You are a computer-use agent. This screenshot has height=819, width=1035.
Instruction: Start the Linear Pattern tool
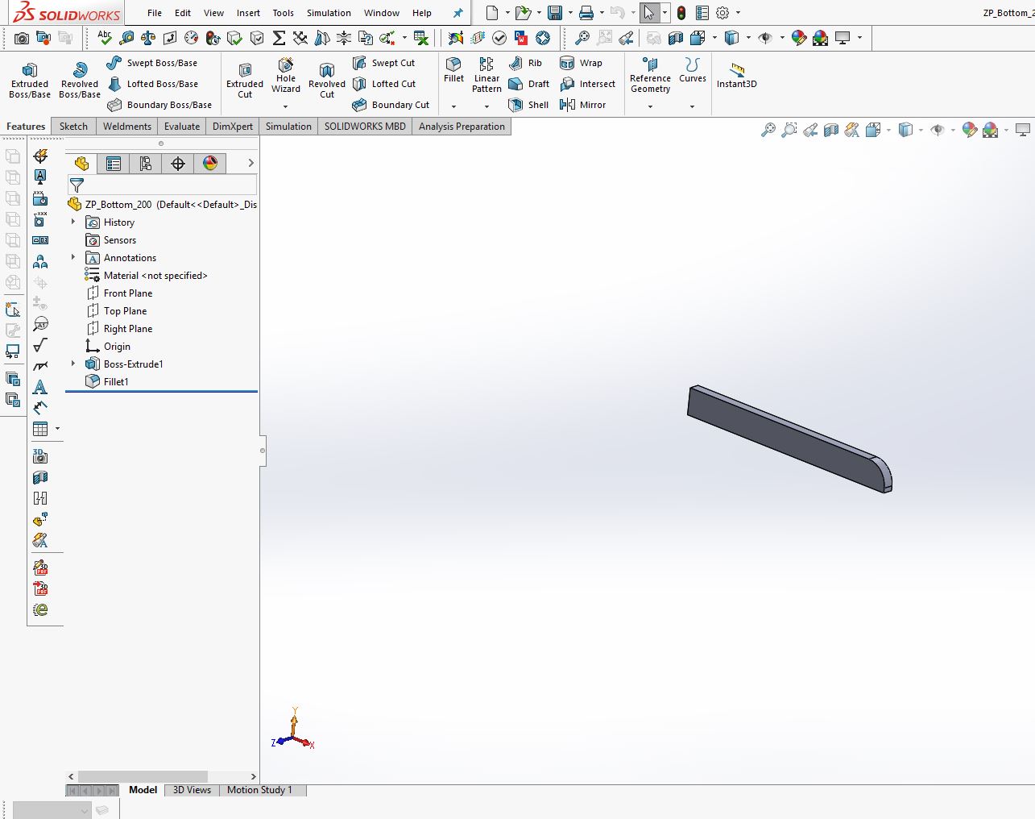tap(486, 75)
